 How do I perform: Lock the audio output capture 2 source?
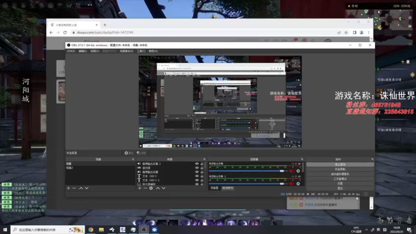202,164
